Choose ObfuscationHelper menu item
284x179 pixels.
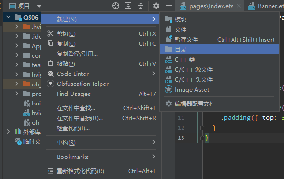[x=101, y=84]
